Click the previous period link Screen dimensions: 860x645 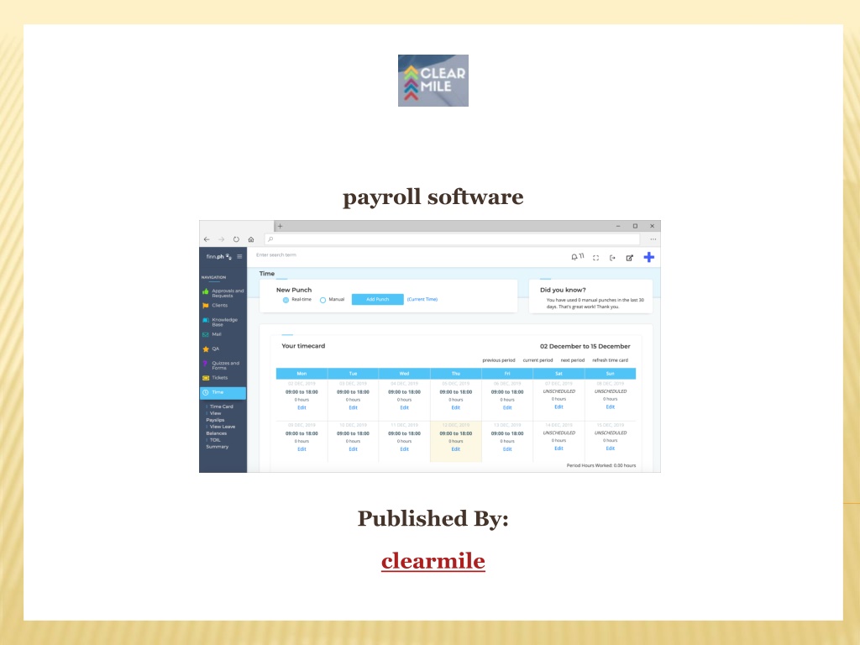tap(499, 360)
